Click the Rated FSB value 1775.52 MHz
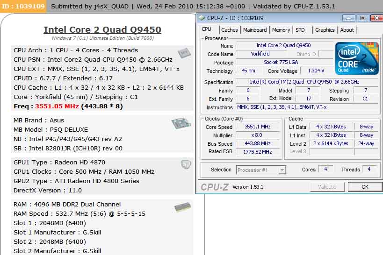The height and width of the screenshot is (255, 383). (258, 152)
